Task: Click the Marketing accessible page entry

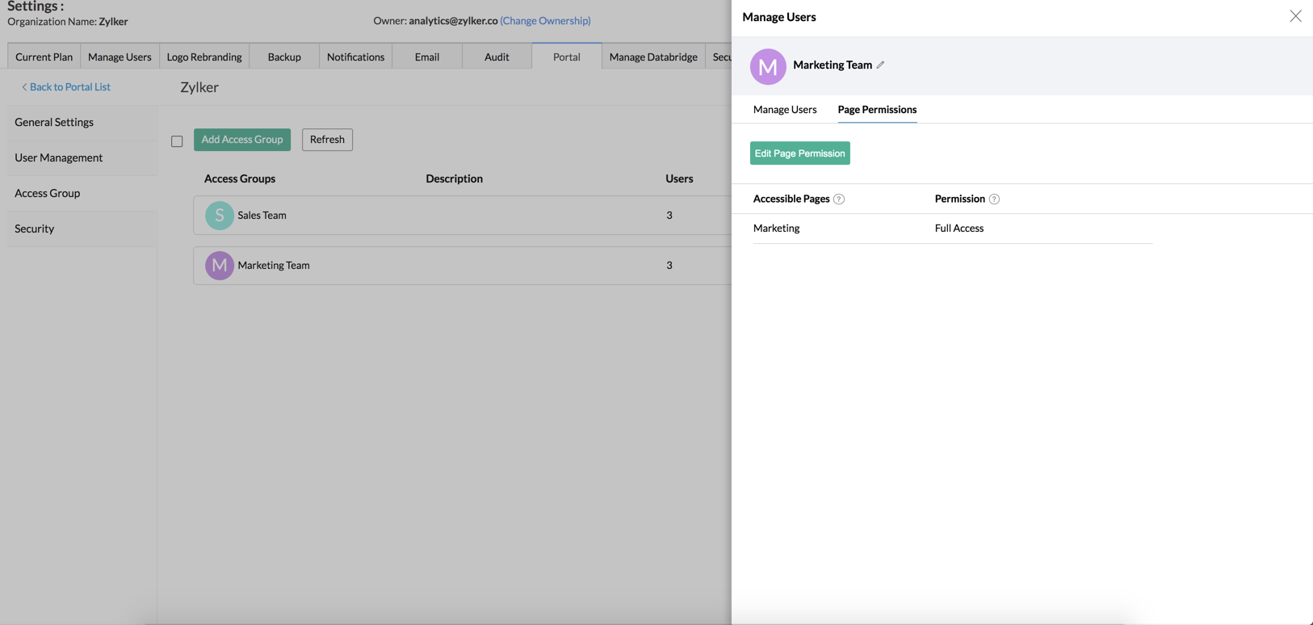Action: click(x=776, y=229)
